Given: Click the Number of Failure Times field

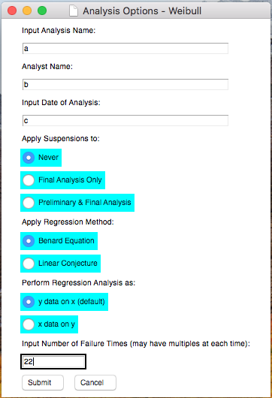Looking at the screenshot, I should (53, 361).
